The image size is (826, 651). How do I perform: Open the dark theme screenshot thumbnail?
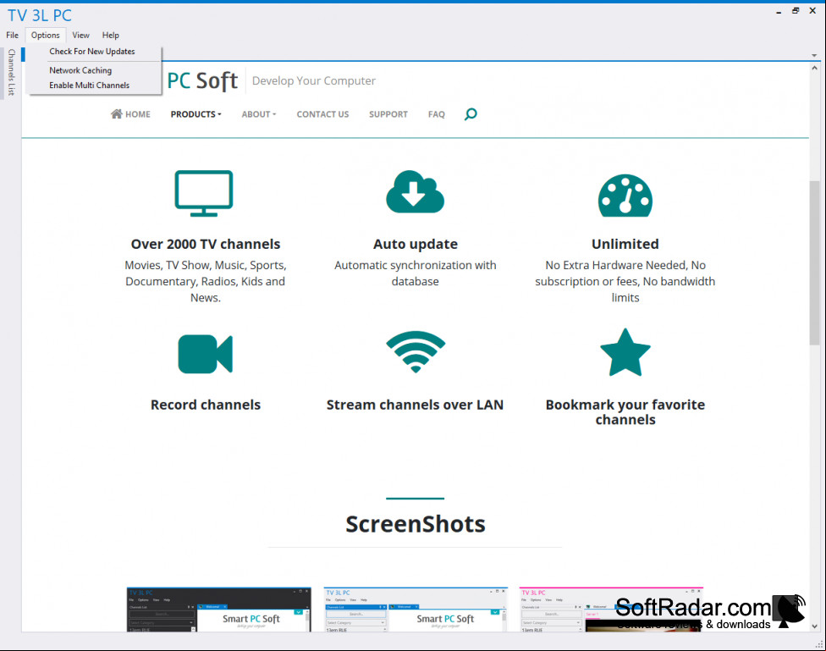218,610
